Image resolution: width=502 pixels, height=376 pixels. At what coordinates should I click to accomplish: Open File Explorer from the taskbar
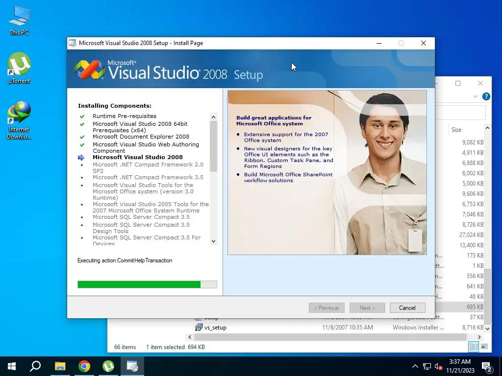(60, 366)
